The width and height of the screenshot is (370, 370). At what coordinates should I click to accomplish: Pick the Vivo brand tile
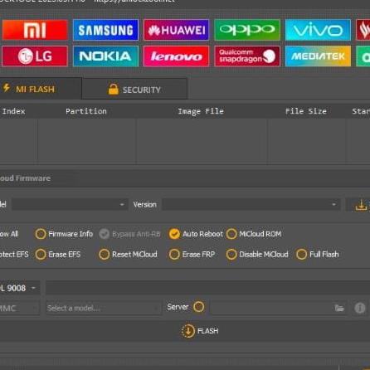point(318,30)
